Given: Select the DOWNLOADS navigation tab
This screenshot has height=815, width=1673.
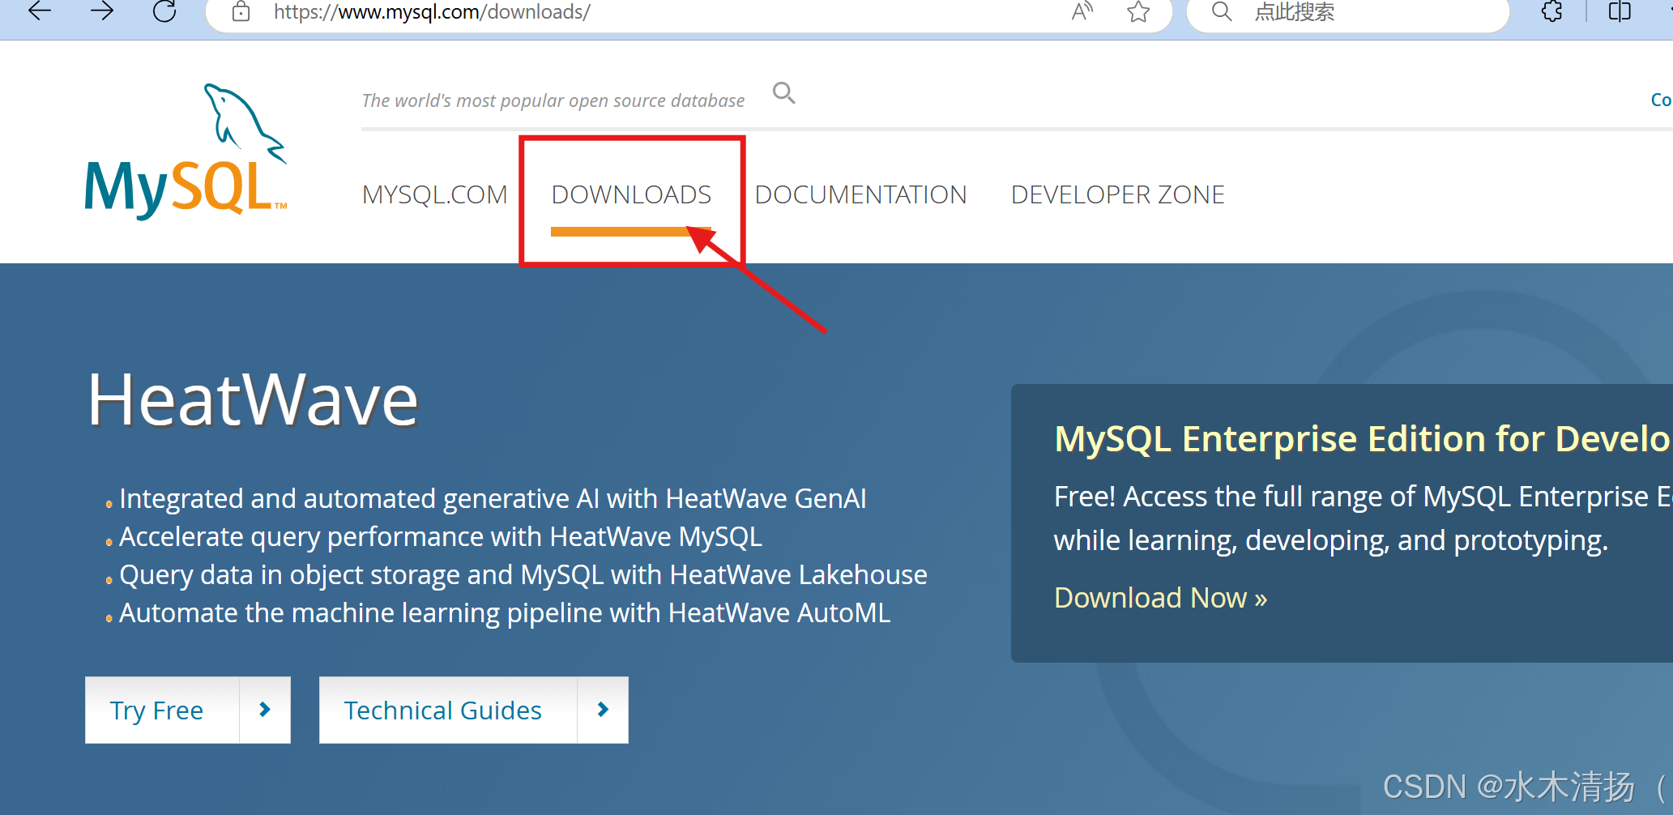Looking at the screenshot, I should pyautogui.click(x=631, y=194).
